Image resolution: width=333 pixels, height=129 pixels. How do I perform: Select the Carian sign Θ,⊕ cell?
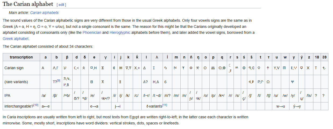click(222, 68)
